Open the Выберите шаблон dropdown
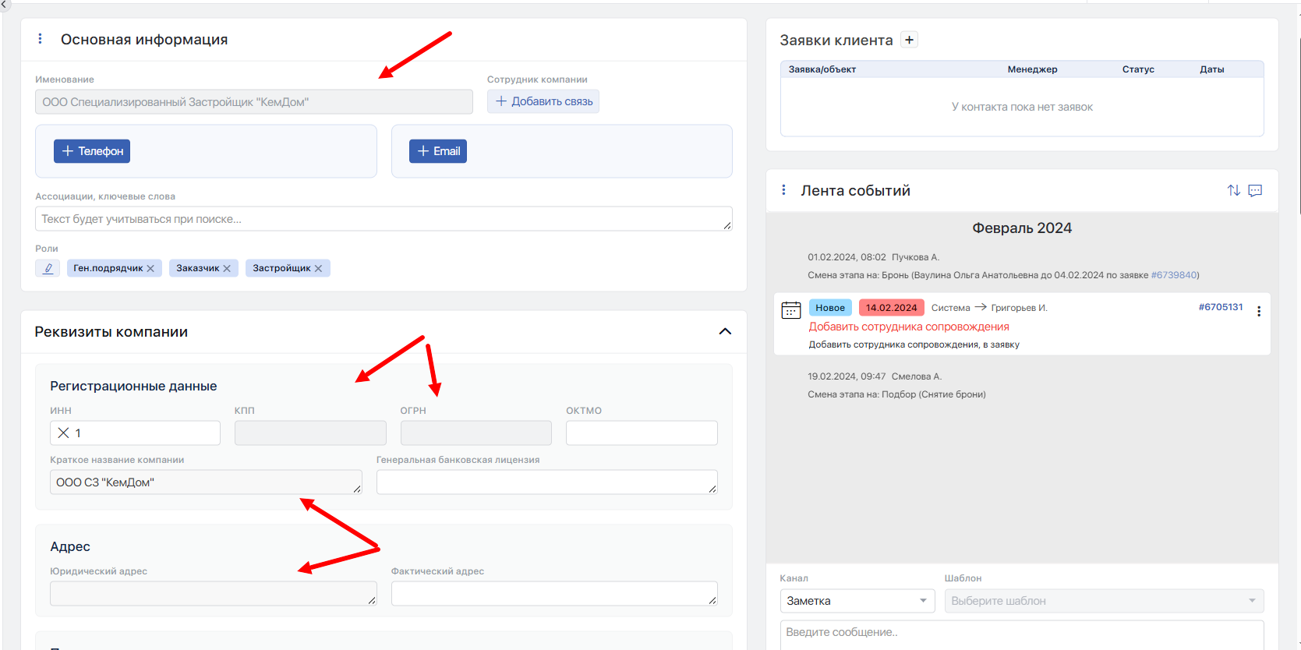This screenshot has height=650, width=1301. [1103, 601]
